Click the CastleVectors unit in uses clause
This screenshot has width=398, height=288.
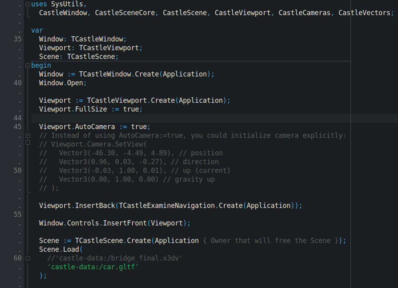364,12
